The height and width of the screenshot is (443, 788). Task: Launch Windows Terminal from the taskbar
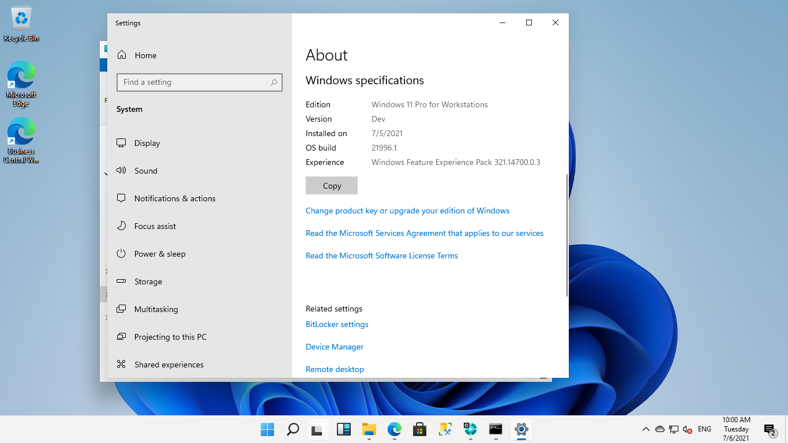coord(496,429)
